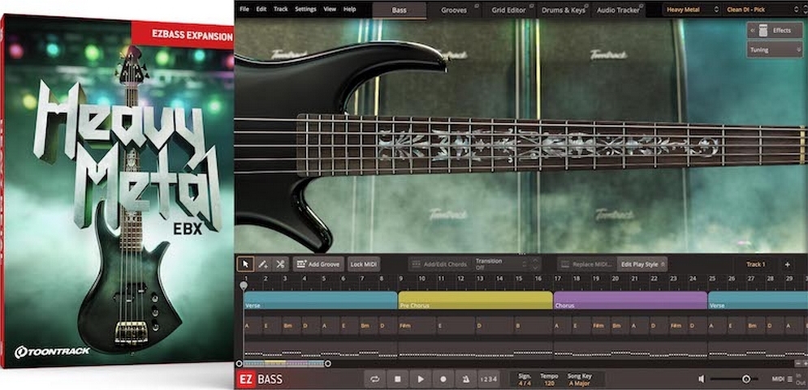Toggle the metronome icon

[x=466, y=379]
